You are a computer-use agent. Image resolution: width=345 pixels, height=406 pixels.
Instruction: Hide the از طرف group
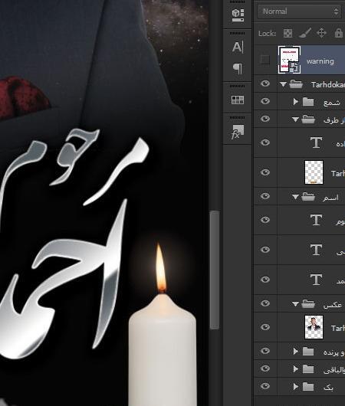click(265, 119)
